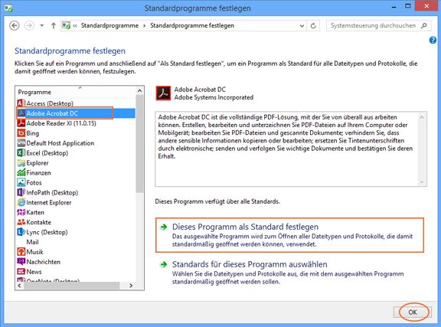Screen dimensions: 441x327
Task: Click the program list vertical scrollbar thumb
Action: point(139,144)
